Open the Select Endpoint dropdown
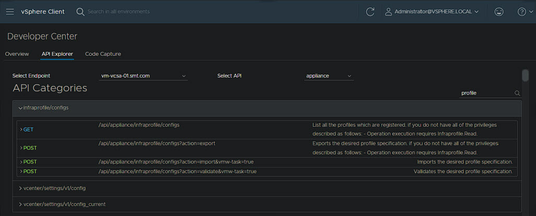 (x=143, y=76)
